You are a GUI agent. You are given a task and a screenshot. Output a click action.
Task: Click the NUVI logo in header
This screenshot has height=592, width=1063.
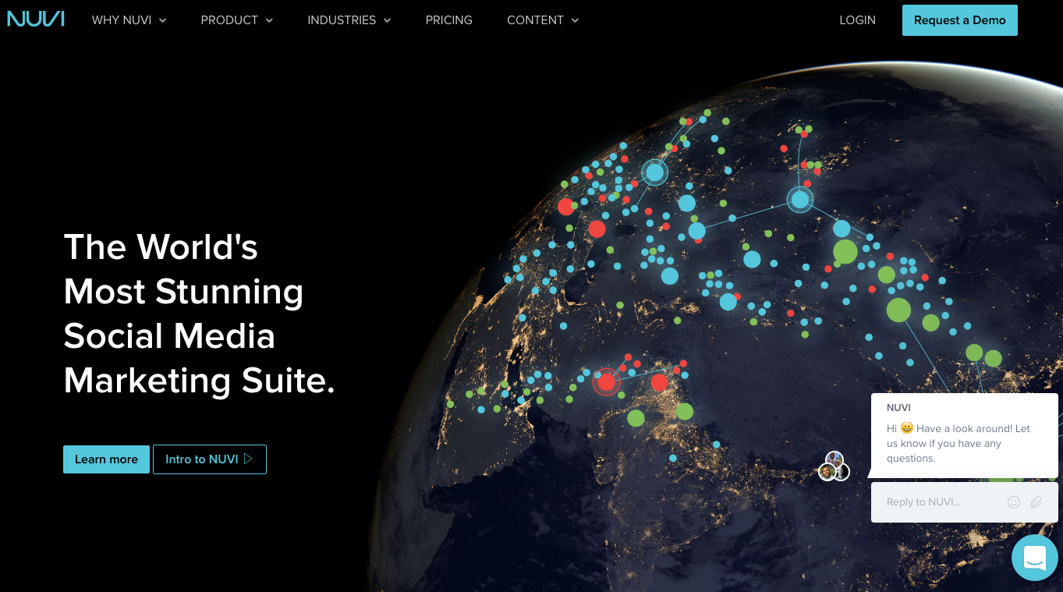click(x=36, y=19)
